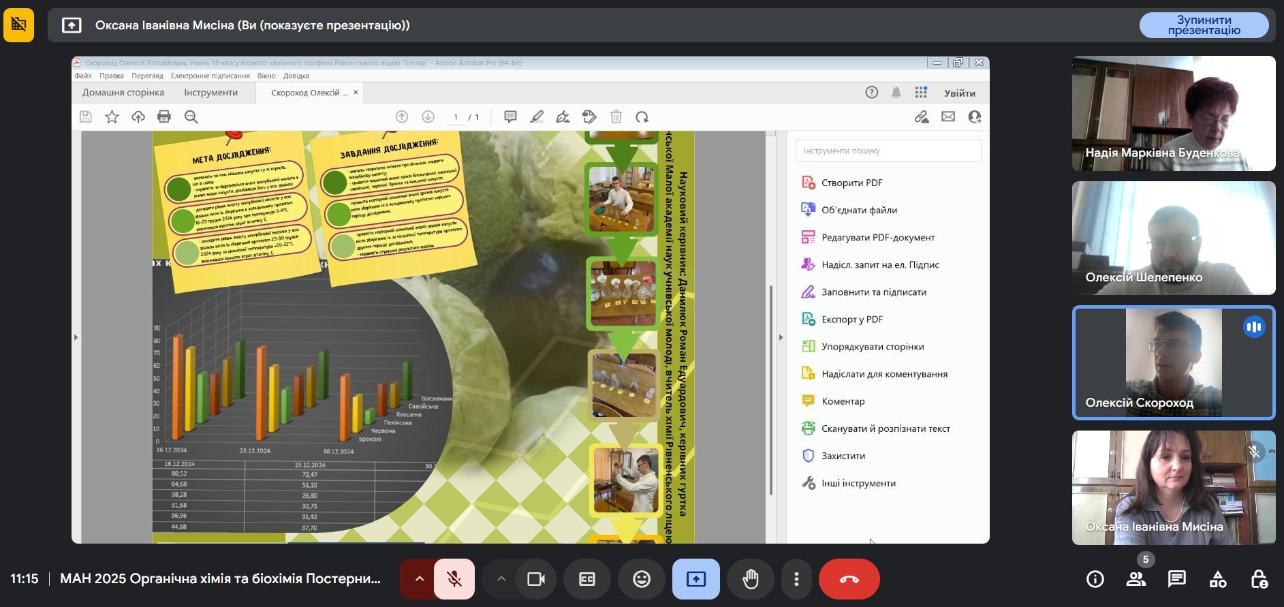1284x607 pixels.
Task: Hang up the call
Action: (849, 579)
